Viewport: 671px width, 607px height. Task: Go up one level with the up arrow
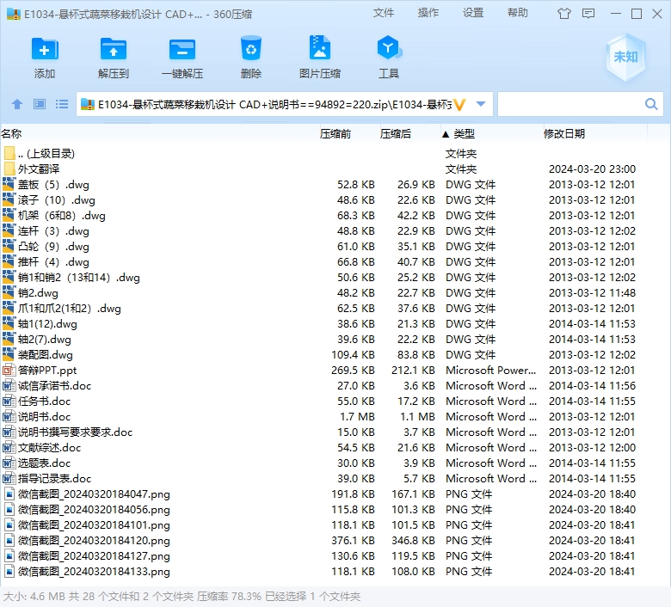click(x=17, y=104)
